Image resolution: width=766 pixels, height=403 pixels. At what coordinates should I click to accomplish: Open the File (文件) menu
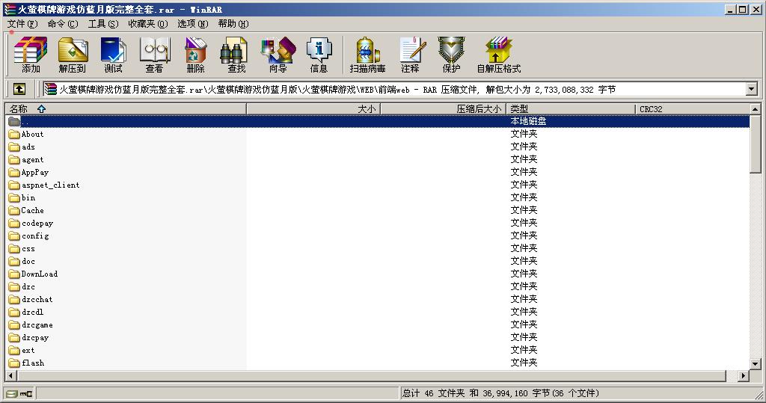pos(22,24)
